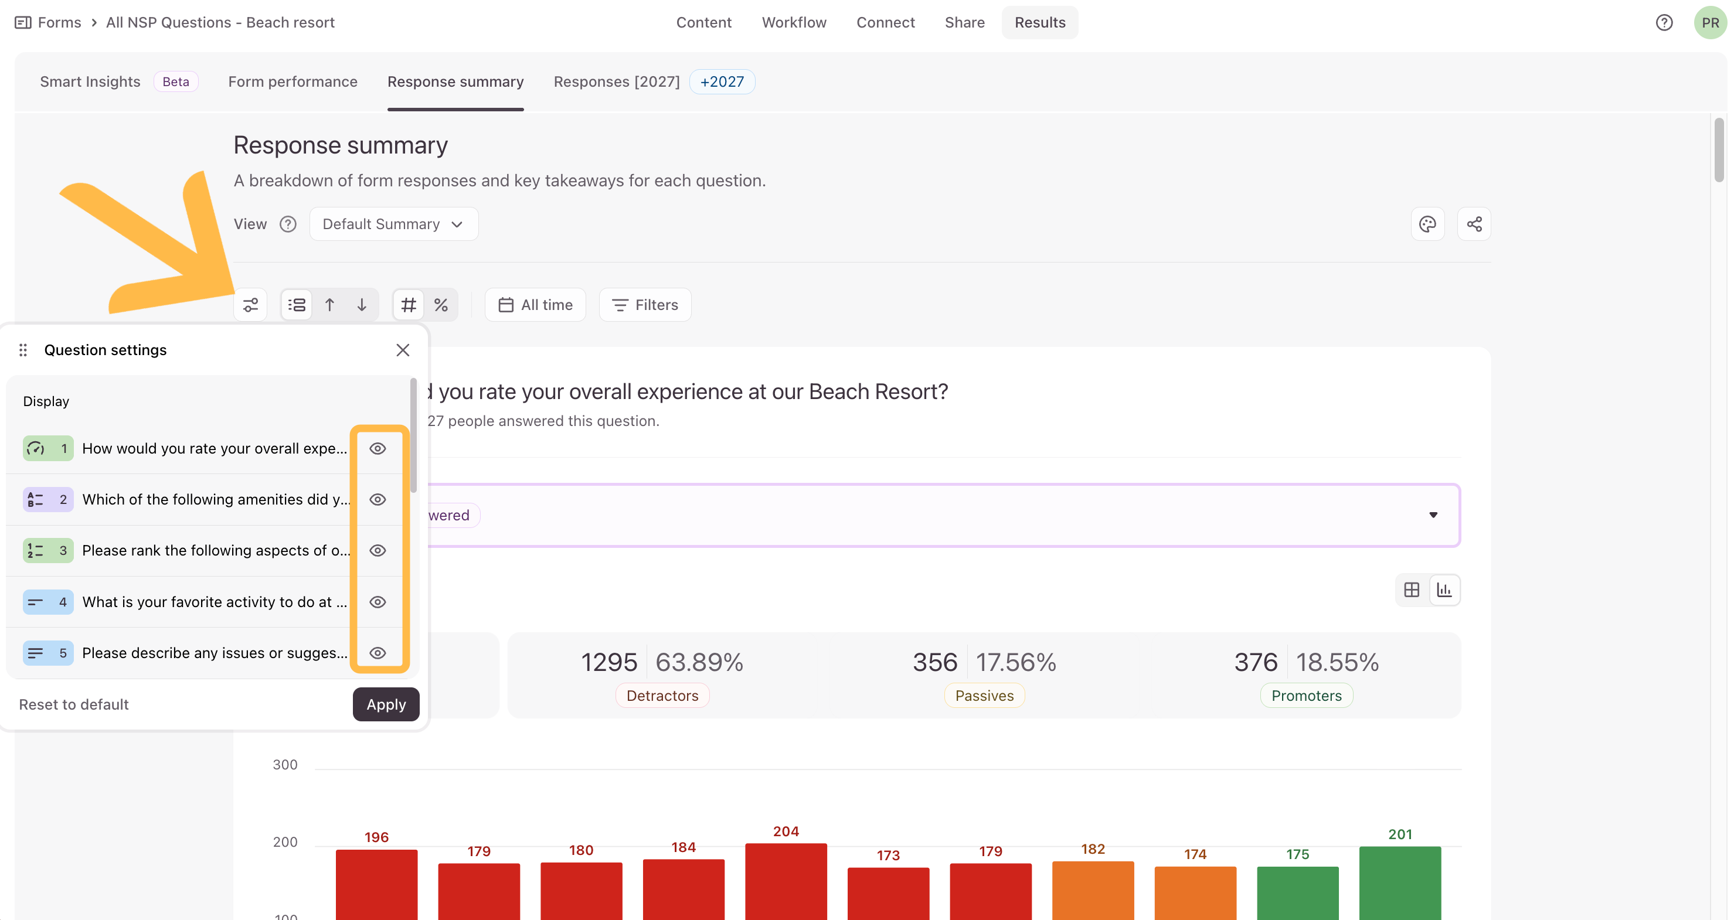Switch to the Form performance tab
1734x920 pixels.
click(293, 81)
